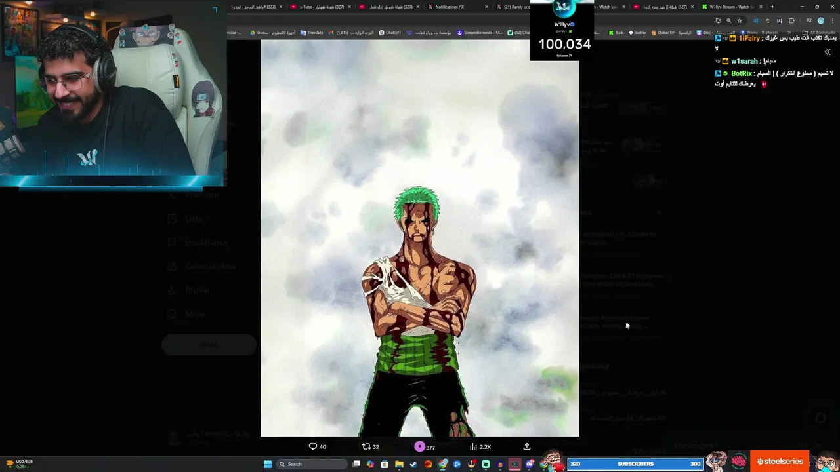The image size is (840, 472).
Task: Open the Windows Start menu
Action: click(x=268, y=464)
